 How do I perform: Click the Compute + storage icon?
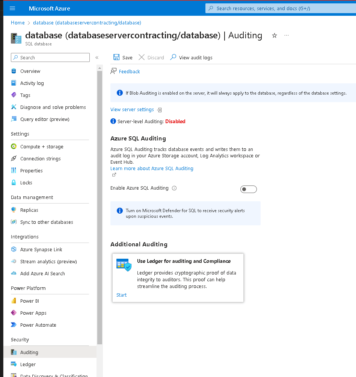(x=14, y=146)
